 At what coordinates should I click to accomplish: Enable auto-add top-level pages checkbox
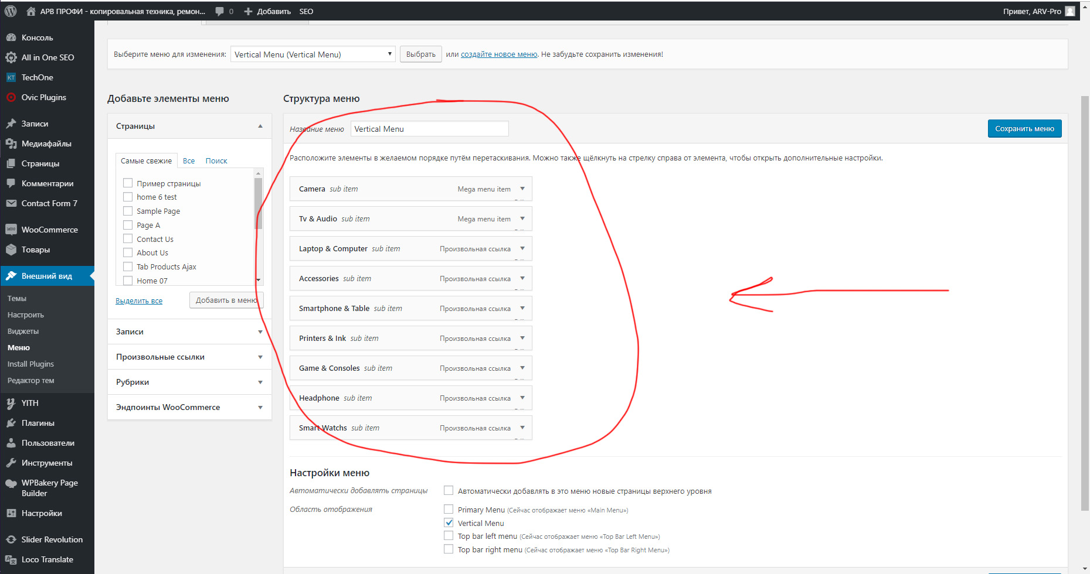pos(449,491)
